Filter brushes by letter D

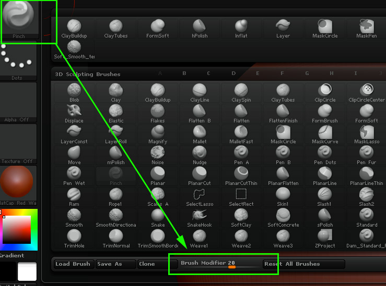tap(233, 73)
